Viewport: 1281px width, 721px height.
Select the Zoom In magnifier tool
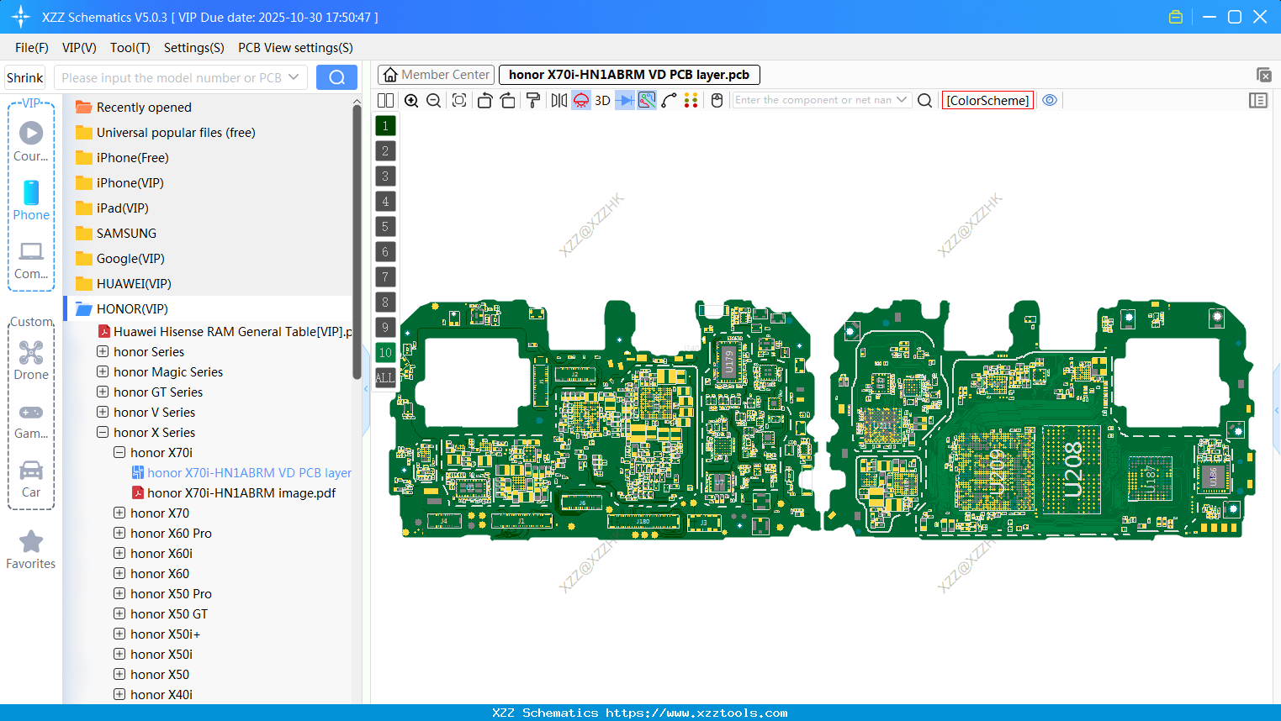tap(411, 100)
